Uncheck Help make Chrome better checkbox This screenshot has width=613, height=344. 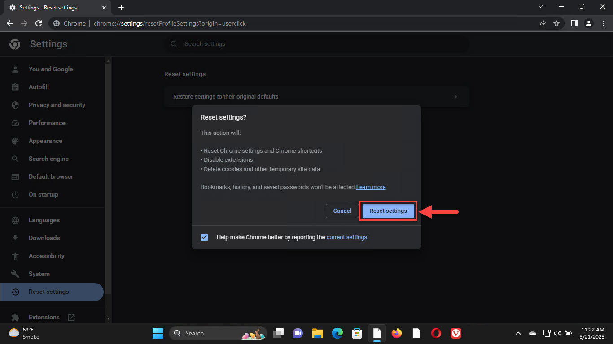[x=204, y=237]
